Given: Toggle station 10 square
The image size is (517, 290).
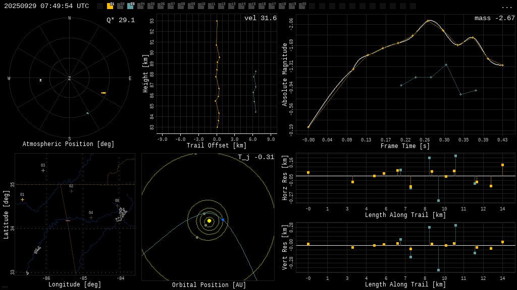Looking at the screenshot, I should point(201,6).
